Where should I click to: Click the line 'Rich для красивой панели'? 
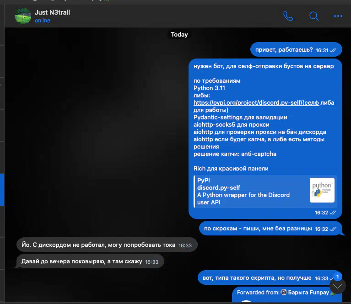231,168
